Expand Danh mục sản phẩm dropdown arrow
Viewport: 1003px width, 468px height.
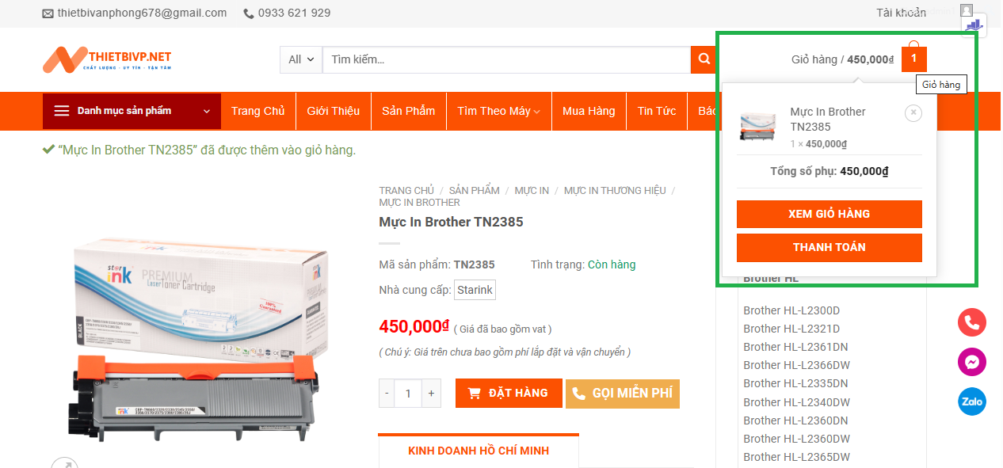[x=207, y=112]
